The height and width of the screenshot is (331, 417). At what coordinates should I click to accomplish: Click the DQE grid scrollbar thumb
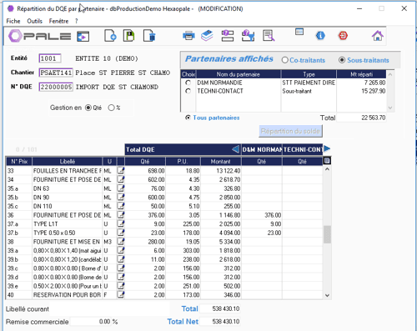tap(327, 234)
